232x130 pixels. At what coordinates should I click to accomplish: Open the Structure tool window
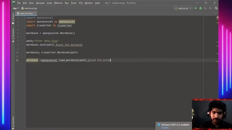pyautogui.click(x=13, y=35)
